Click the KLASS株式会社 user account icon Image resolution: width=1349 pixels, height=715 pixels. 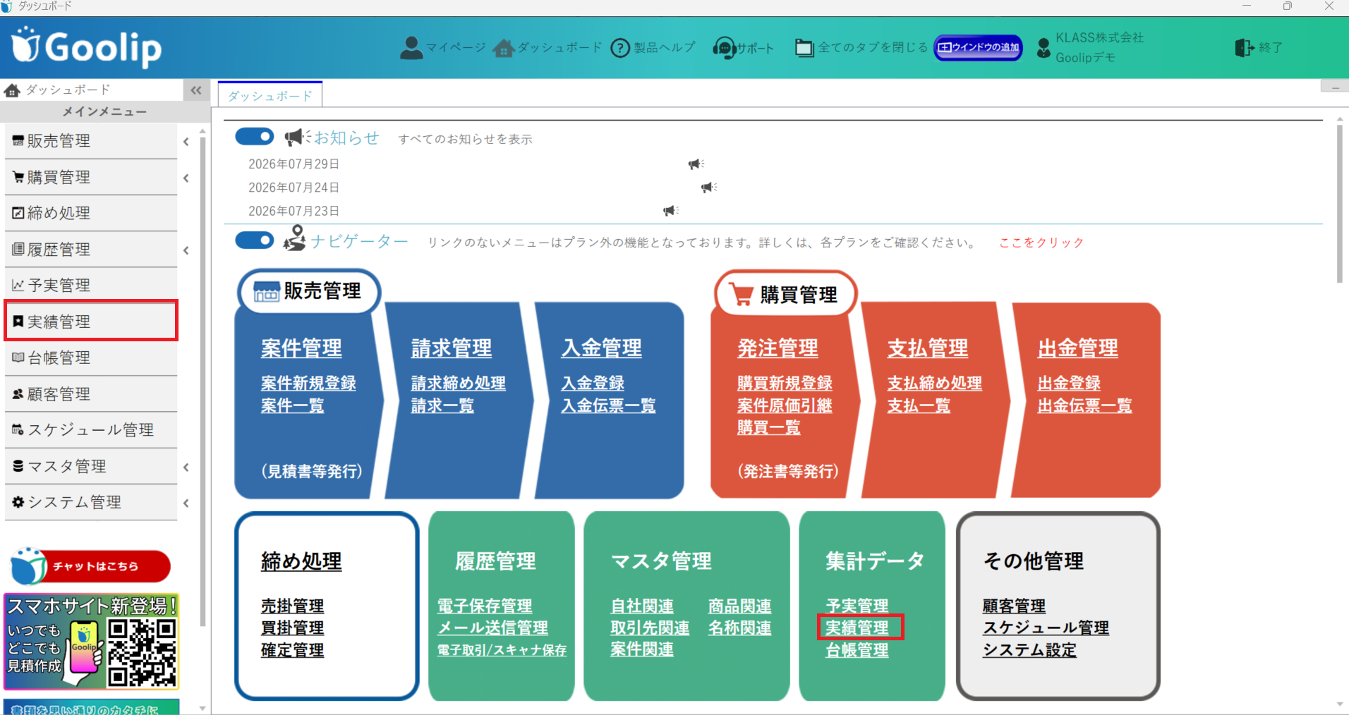coord(1043,48)
